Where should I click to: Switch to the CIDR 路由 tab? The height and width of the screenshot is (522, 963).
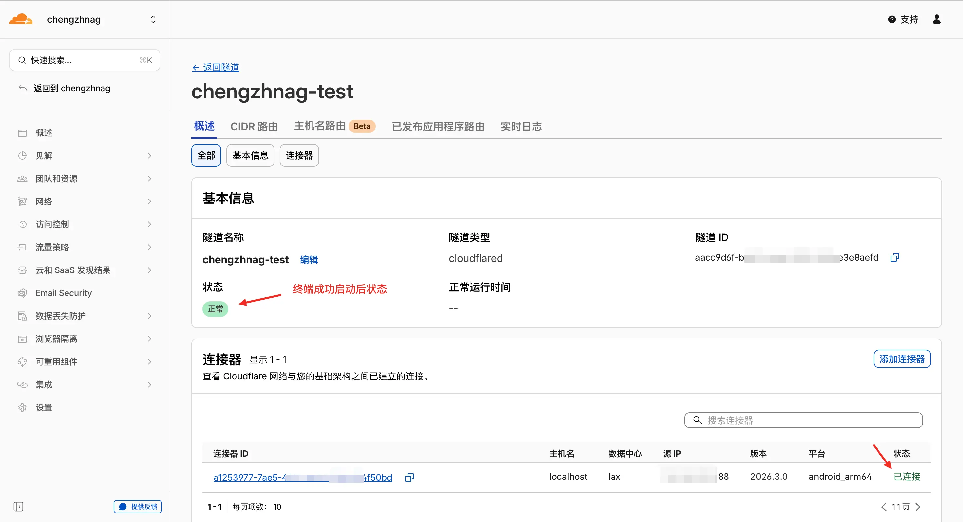254,127
